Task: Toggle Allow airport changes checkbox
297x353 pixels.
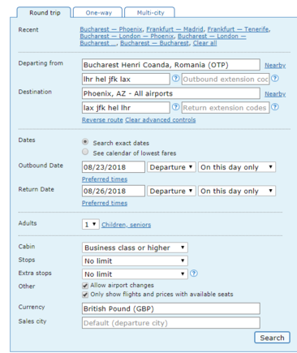Action: [x=85, y=286]
